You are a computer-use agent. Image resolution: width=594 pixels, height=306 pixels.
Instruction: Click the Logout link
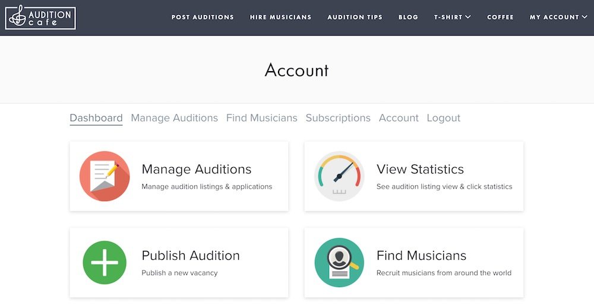click(444, 118)
